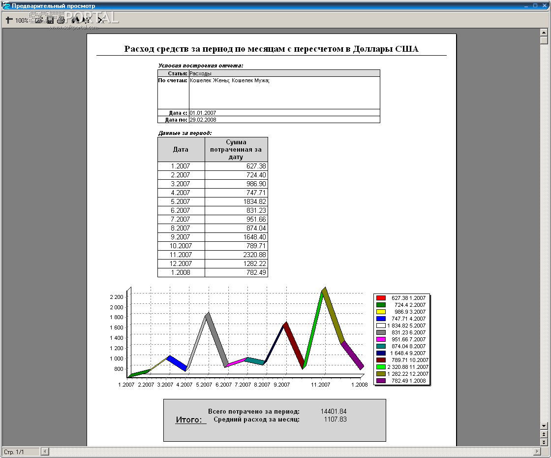Image resolution: width=551 pixels, height=458 pixels.
Task: Click the '6.2007' date cell
Action: tap(181, 210)
